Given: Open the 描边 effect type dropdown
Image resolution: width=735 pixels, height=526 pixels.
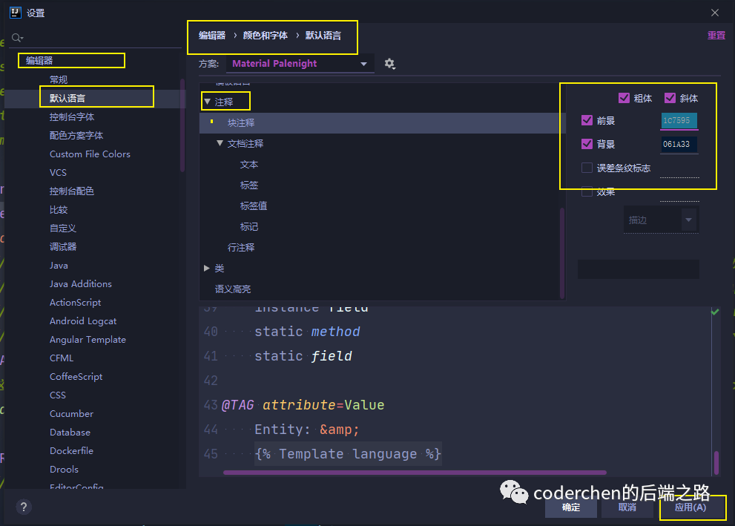Looking at the screenshot, I should point(661,220).
